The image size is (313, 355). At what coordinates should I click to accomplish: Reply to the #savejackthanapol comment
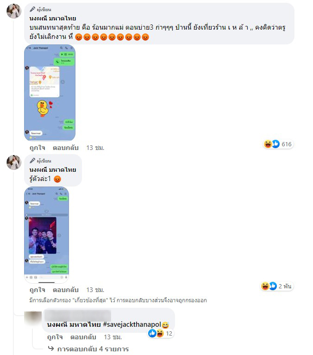[83, 337]
